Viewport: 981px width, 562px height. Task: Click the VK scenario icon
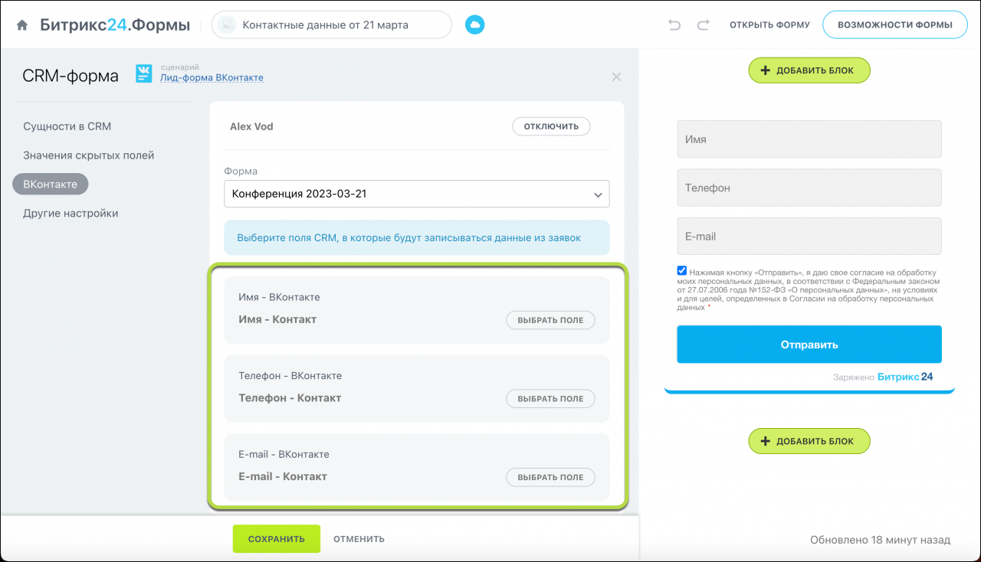pos(144,74)
